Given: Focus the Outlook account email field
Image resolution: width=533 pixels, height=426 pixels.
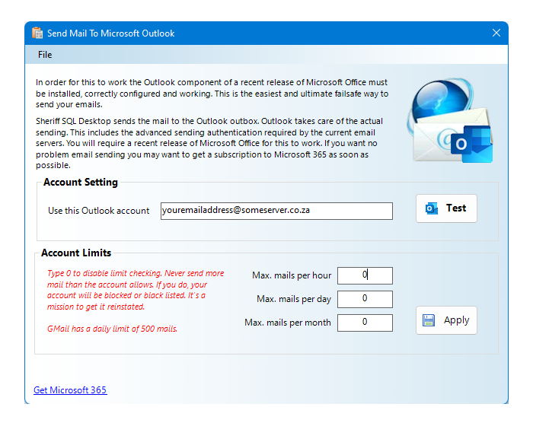Looking at the screenshot, I should 276,211.
